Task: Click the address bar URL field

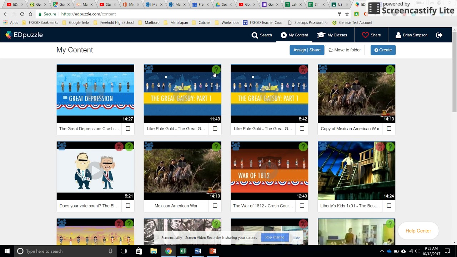Action: 193,14
